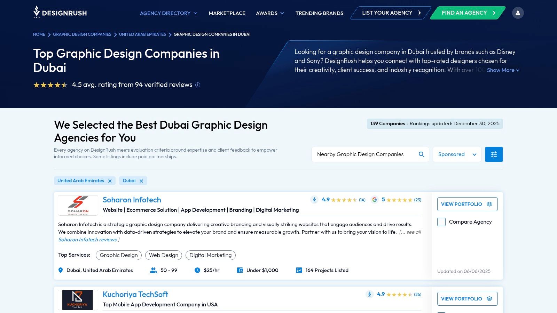557x313 pixels.
Task: Click the DesignRush verified rating badge icon
Action: [x=314, y=200]
